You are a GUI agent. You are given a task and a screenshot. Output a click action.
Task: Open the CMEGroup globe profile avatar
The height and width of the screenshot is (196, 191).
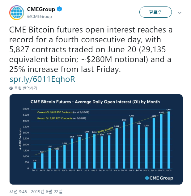pos(17,13)
